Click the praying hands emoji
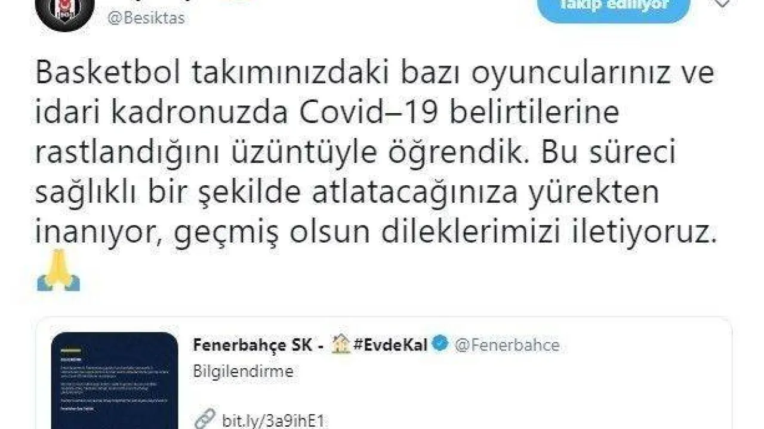 tap(58, 270)
